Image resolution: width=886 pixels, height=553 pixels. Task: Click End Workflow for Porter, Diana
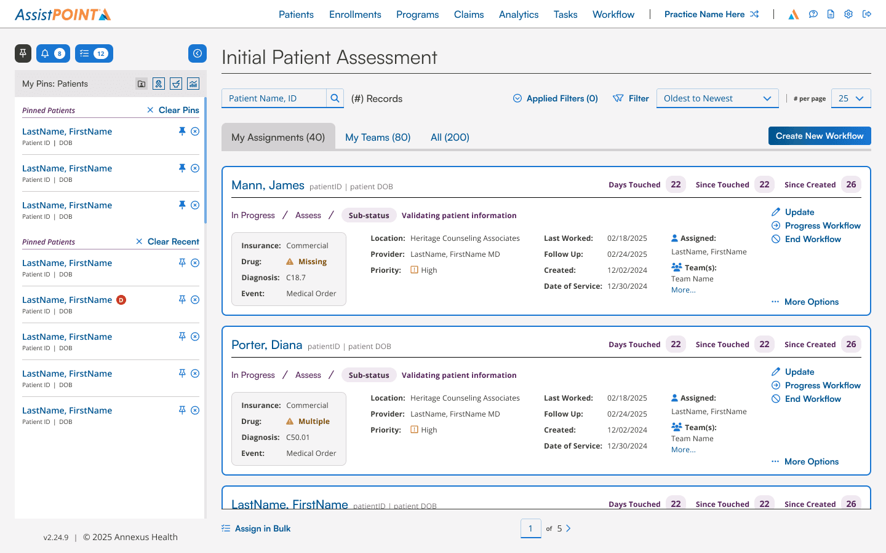806,399
